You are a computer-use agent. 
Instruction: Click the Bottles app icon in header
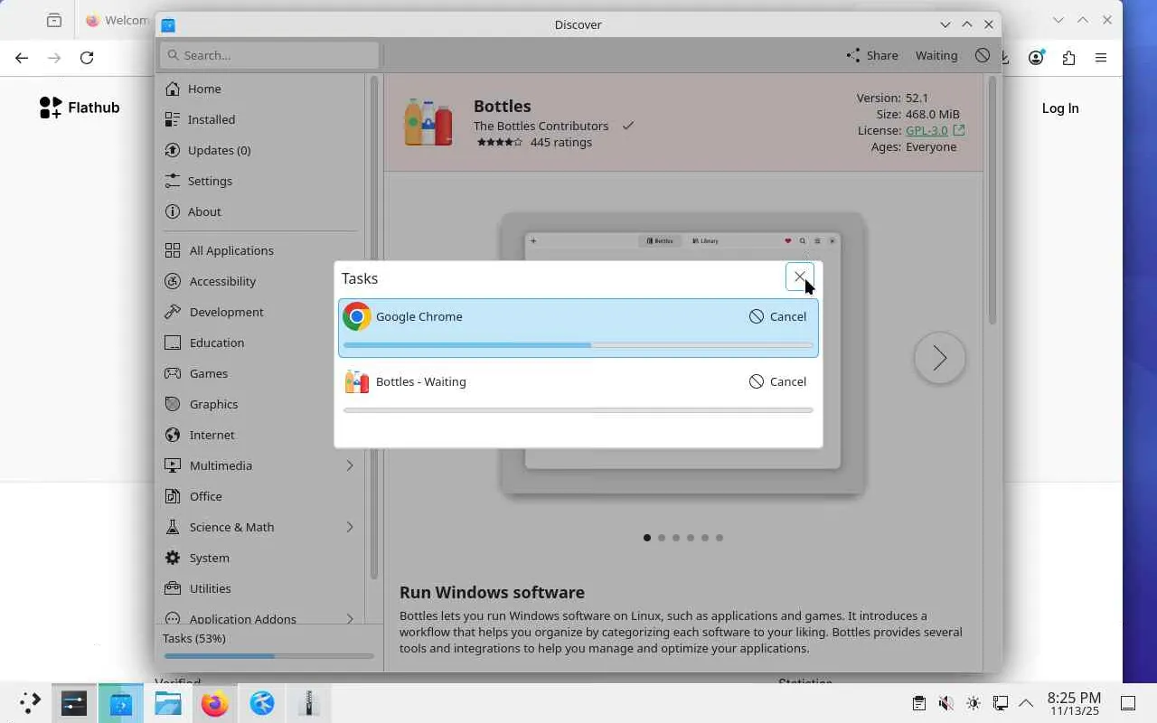pyautogui.click(x=428, y=122)
